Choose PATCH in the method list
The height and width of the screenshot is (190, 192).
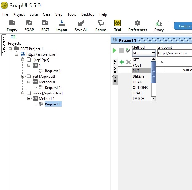(x=142, y=98)
